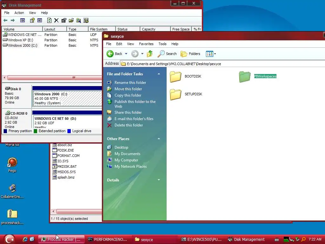Image resolution: width=325 pixels, height=244 pixels.
Task: Click the Internet Explorer quick launch icon
Action: pos(25,239)
